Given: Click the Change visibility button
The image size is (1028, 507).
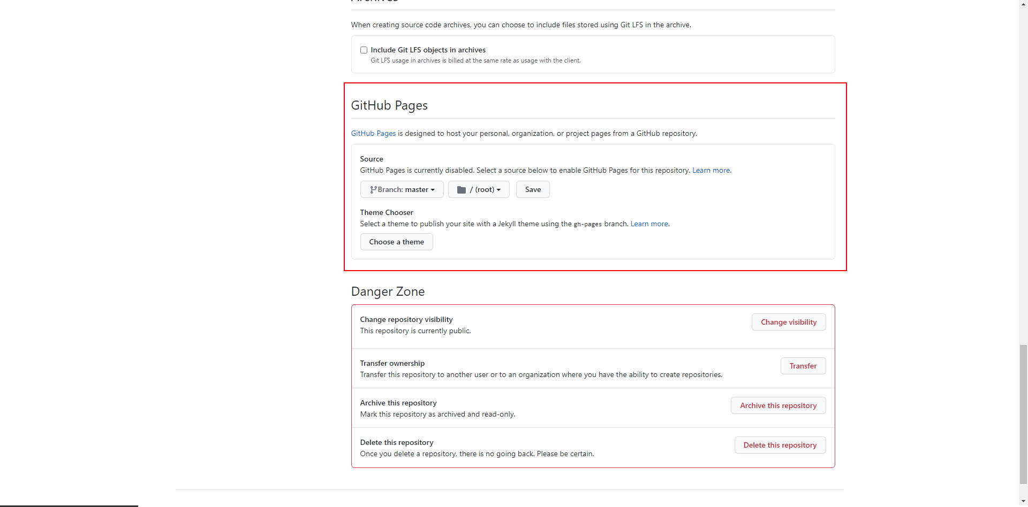Looking at the screenshot, I should coord(789,322).
